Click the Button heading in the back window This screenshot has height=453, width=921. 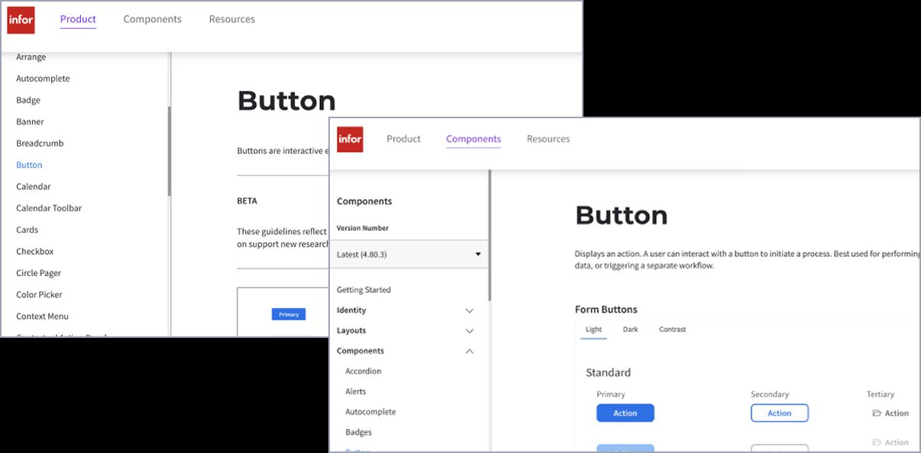pos(286,101)
